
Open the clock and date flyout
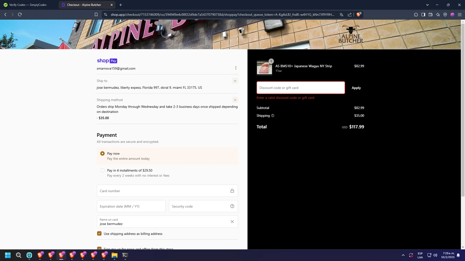[x=448, y=255]
